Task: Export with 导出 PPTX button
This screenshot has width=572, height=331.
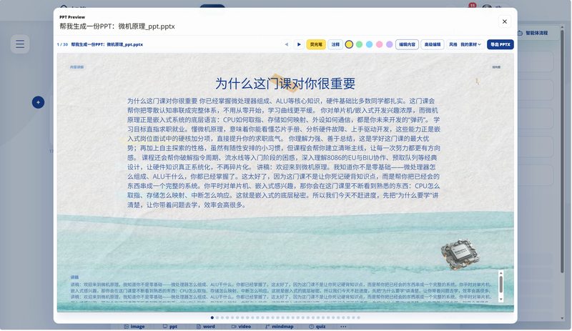Action: 500,44
